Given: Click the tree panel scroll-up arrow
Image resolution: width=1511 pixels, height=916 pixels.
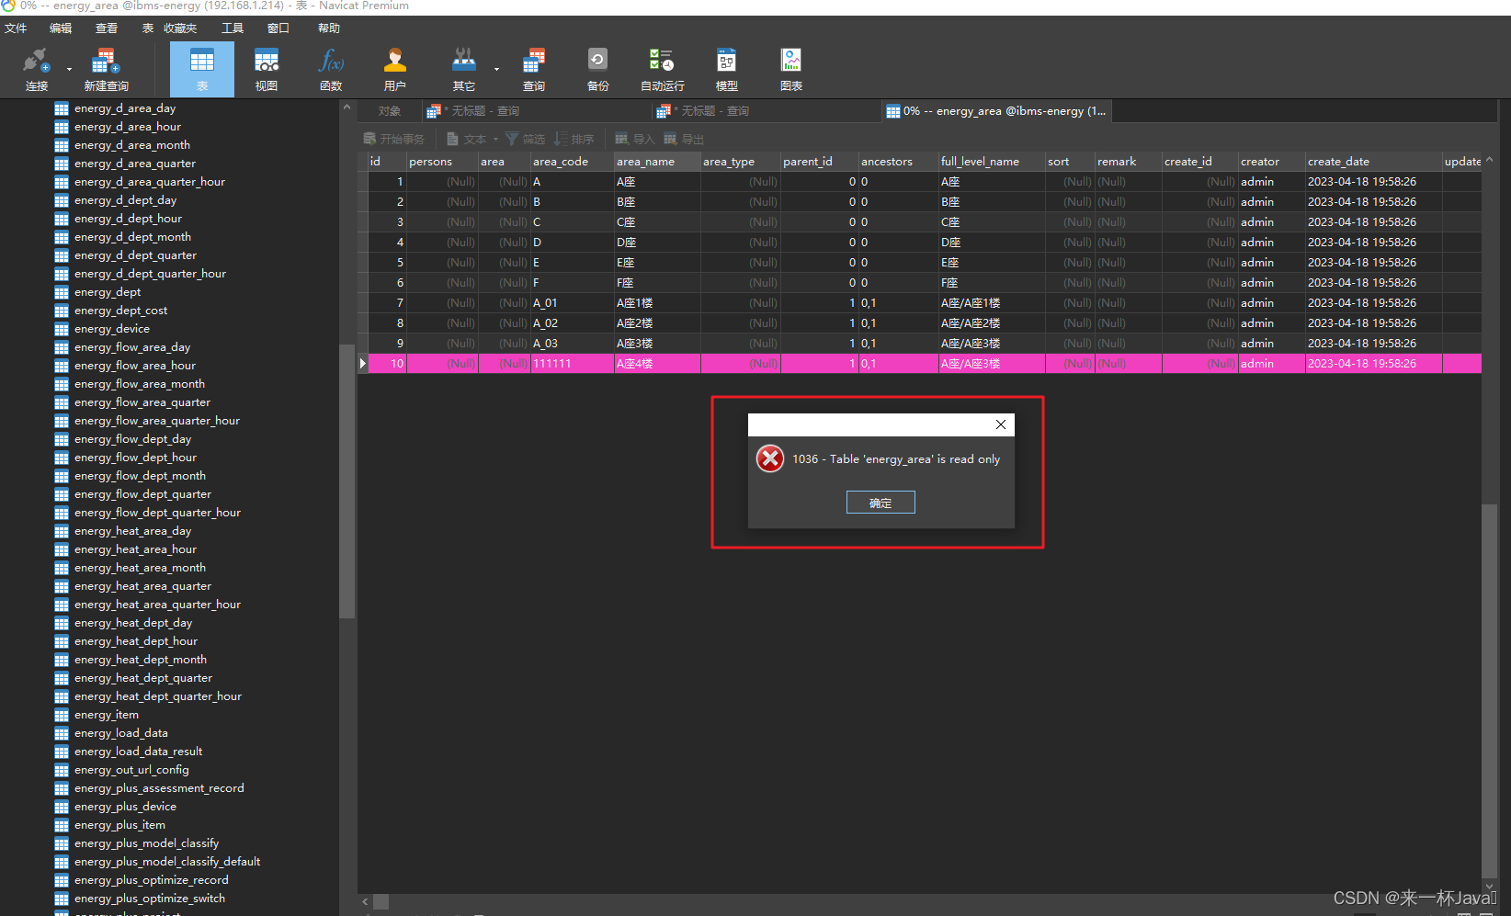Looking at the screenshot, I should pos(347,107).
